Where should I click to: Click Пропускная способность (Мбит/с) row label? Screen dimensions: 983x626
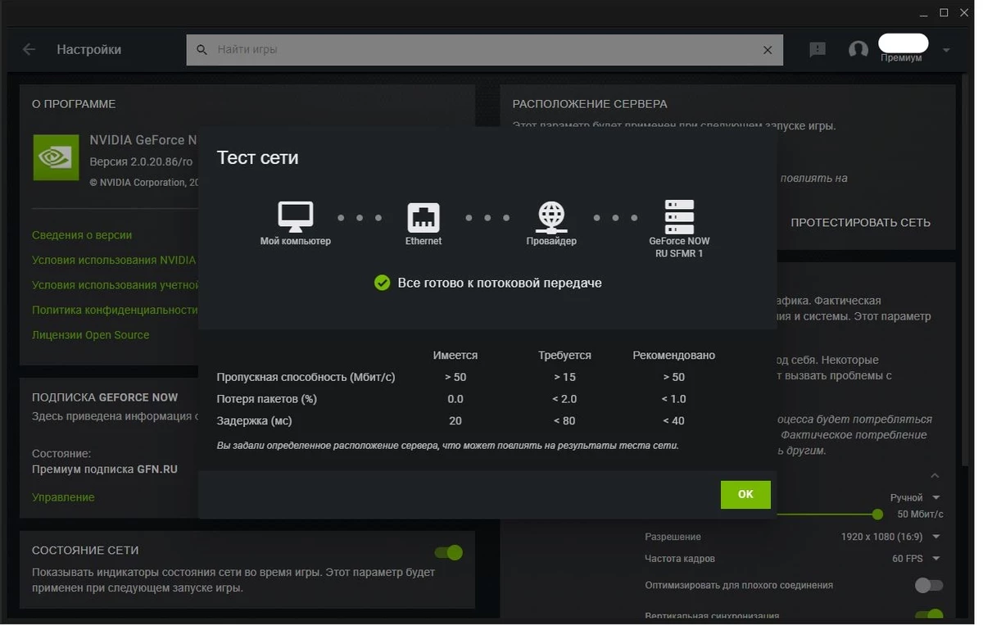click(306, 377)
